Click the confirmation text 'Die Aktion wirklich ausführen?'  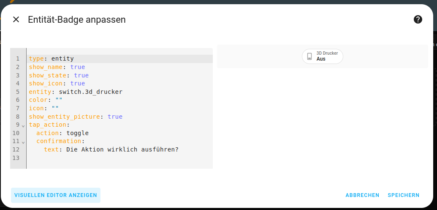[x=122, y=149]
